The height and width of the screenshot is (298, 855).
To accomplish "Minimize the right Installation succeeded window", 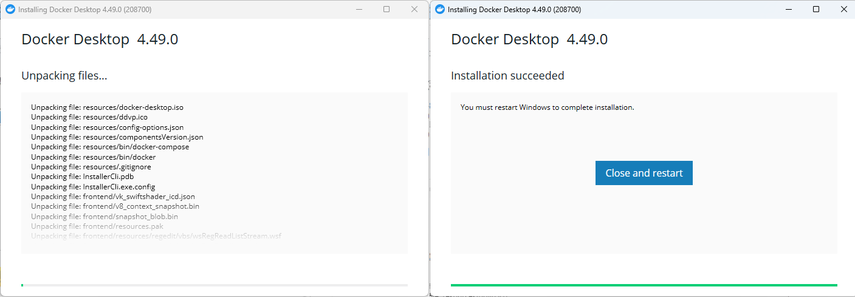I will (x=789, y=9).
